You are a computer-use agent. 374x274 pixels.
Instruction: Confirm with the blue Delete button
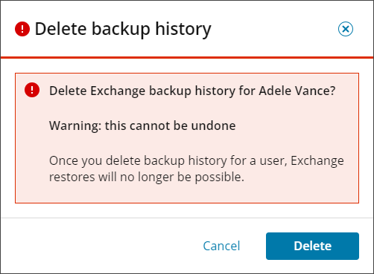[312, 246]
